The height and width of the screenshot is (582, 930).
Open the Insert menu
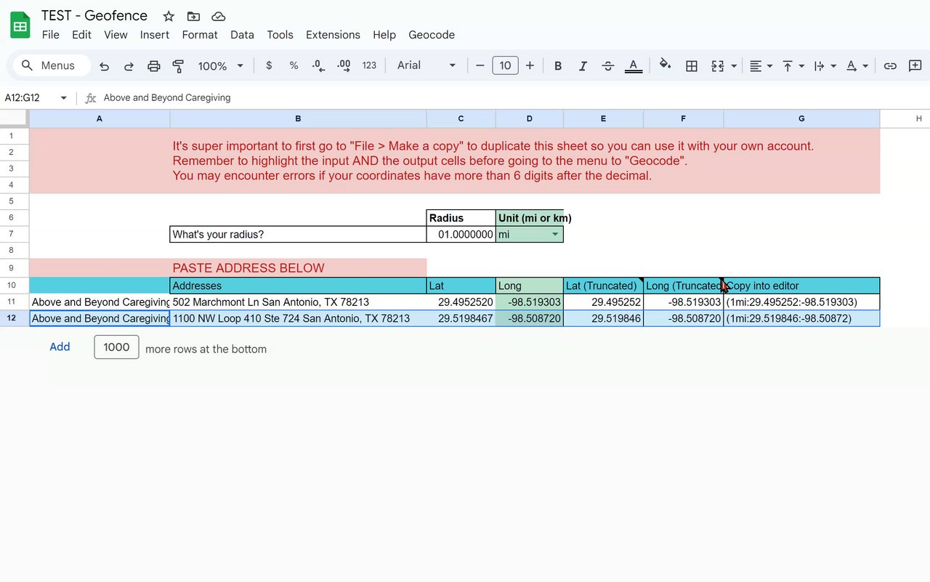coord(155,35)
